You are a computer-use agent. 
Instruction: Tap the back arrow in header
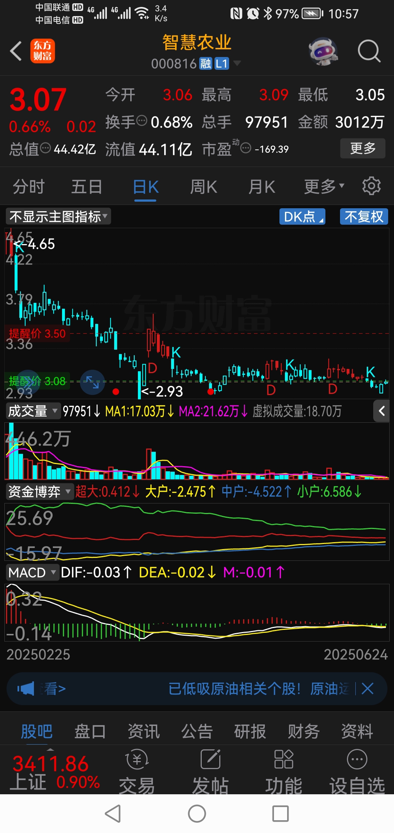pyautogui.click(x=16, y=51)
